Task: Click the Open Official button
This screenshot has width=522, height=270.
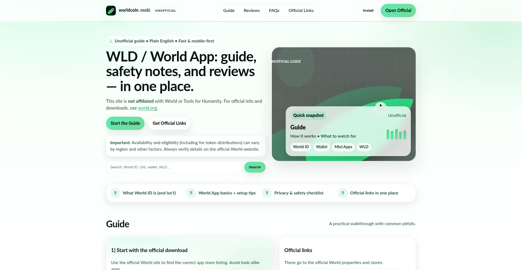Action: [x=398, y=11]
